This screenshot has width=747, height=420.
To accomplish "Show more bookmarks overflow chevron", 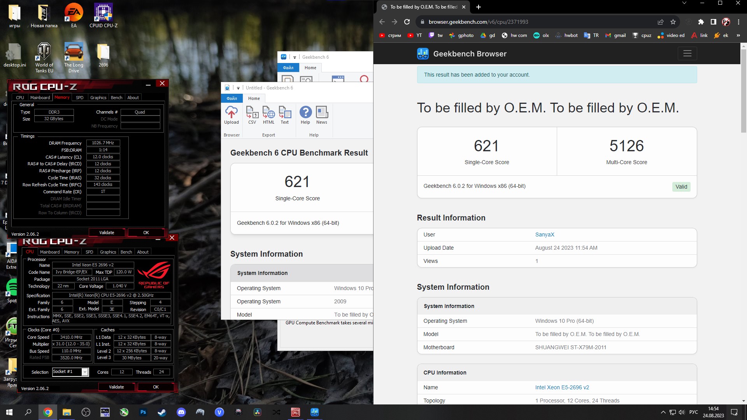I will [x=738, y=35].
